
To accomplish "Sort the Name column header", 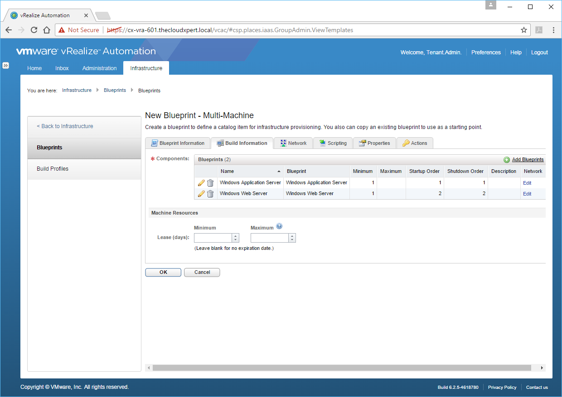I will click(x=250, y=171).
